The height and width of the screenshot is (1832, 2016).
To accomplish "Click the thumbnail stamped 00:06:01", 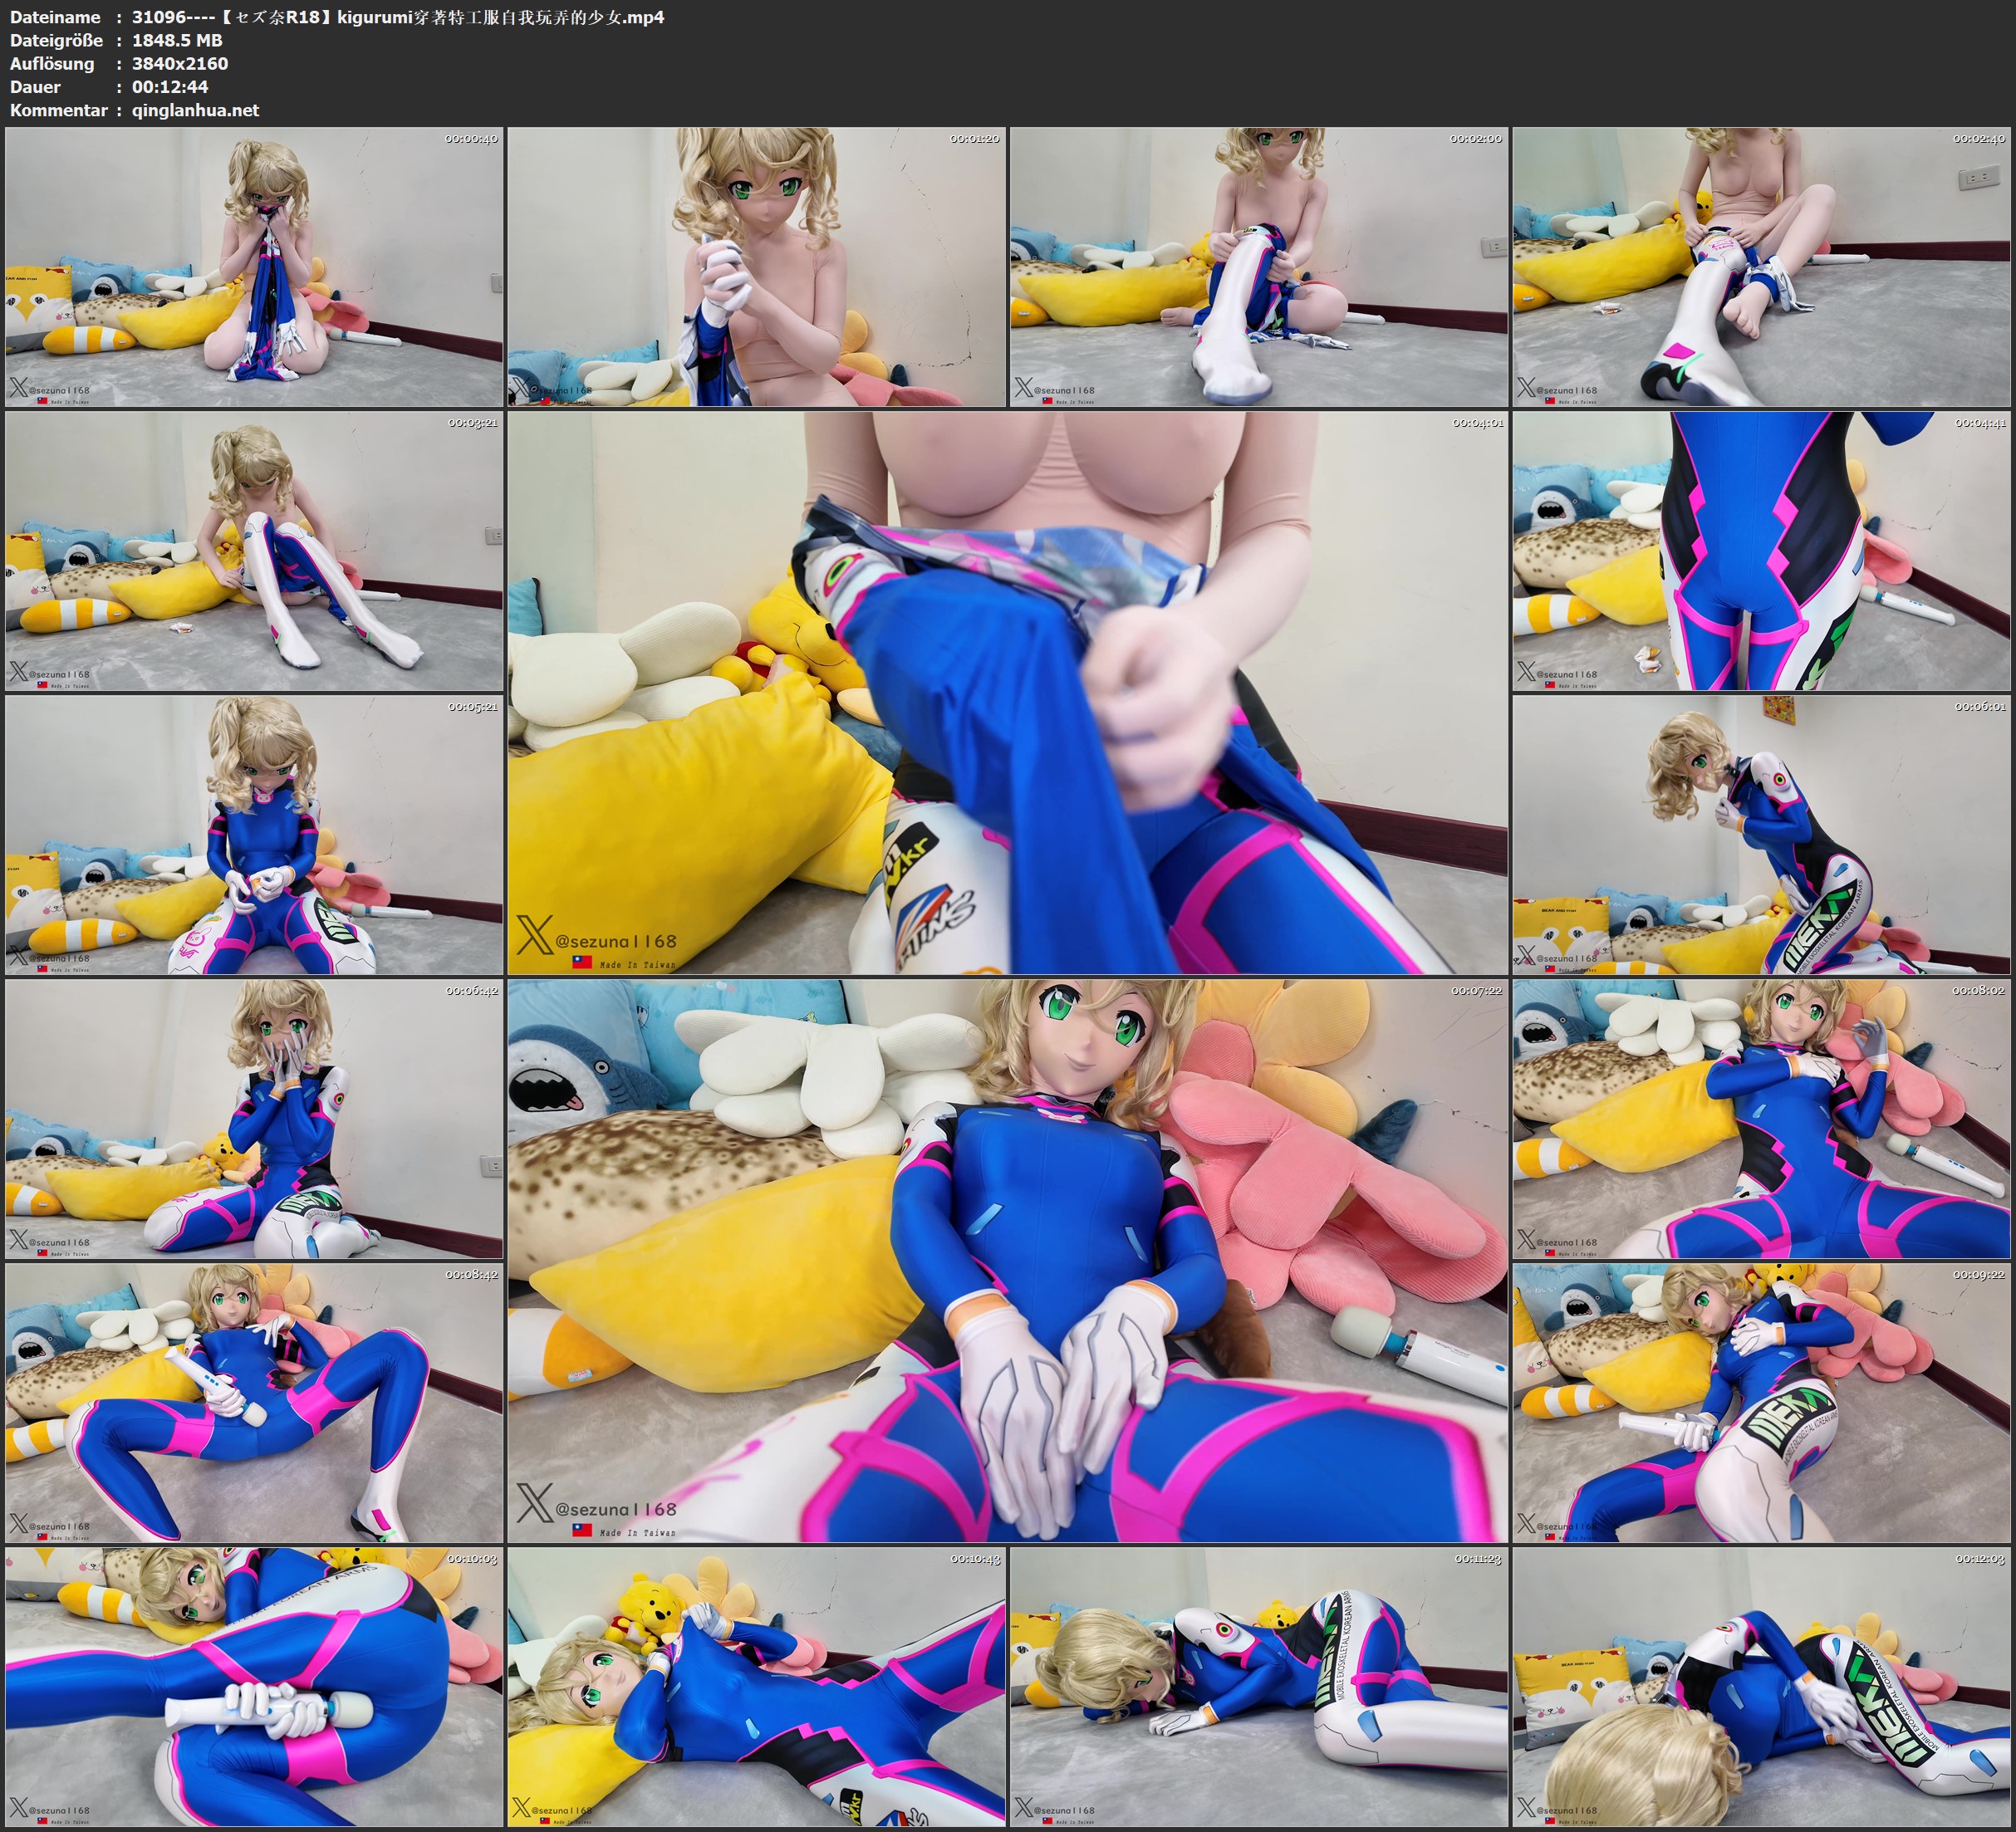I will click(1760, 835).
